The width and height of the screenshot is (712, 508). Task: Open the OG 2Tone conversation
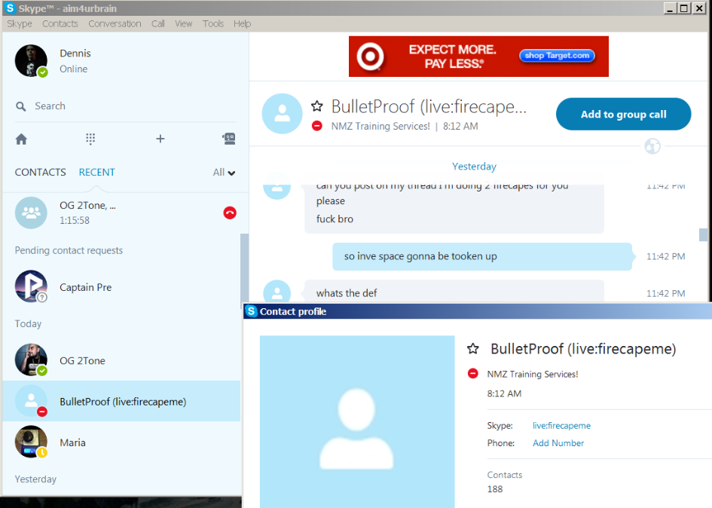(121, 360)
